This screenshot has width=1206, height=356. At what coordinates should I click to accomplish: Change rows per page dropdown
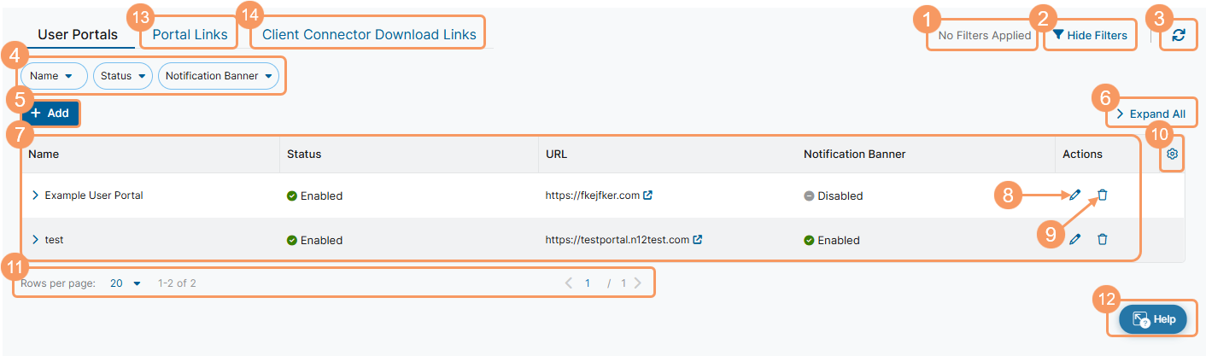126,283
